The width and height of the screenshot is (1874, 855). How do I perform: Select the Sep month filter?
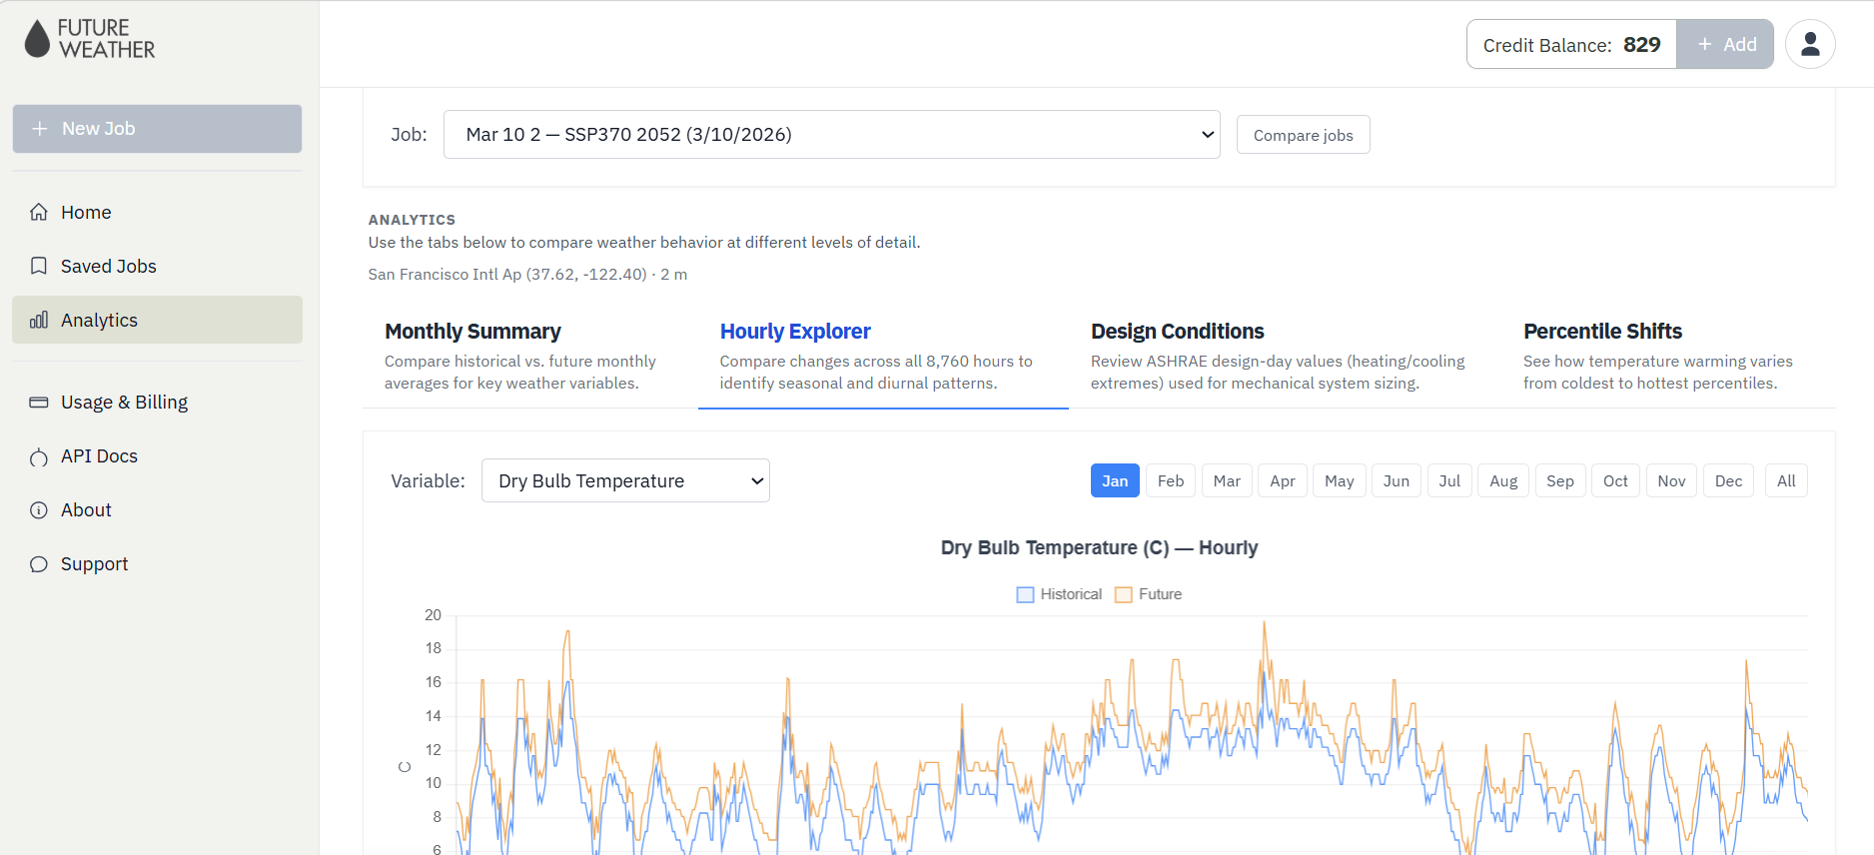pos(1560,480)
